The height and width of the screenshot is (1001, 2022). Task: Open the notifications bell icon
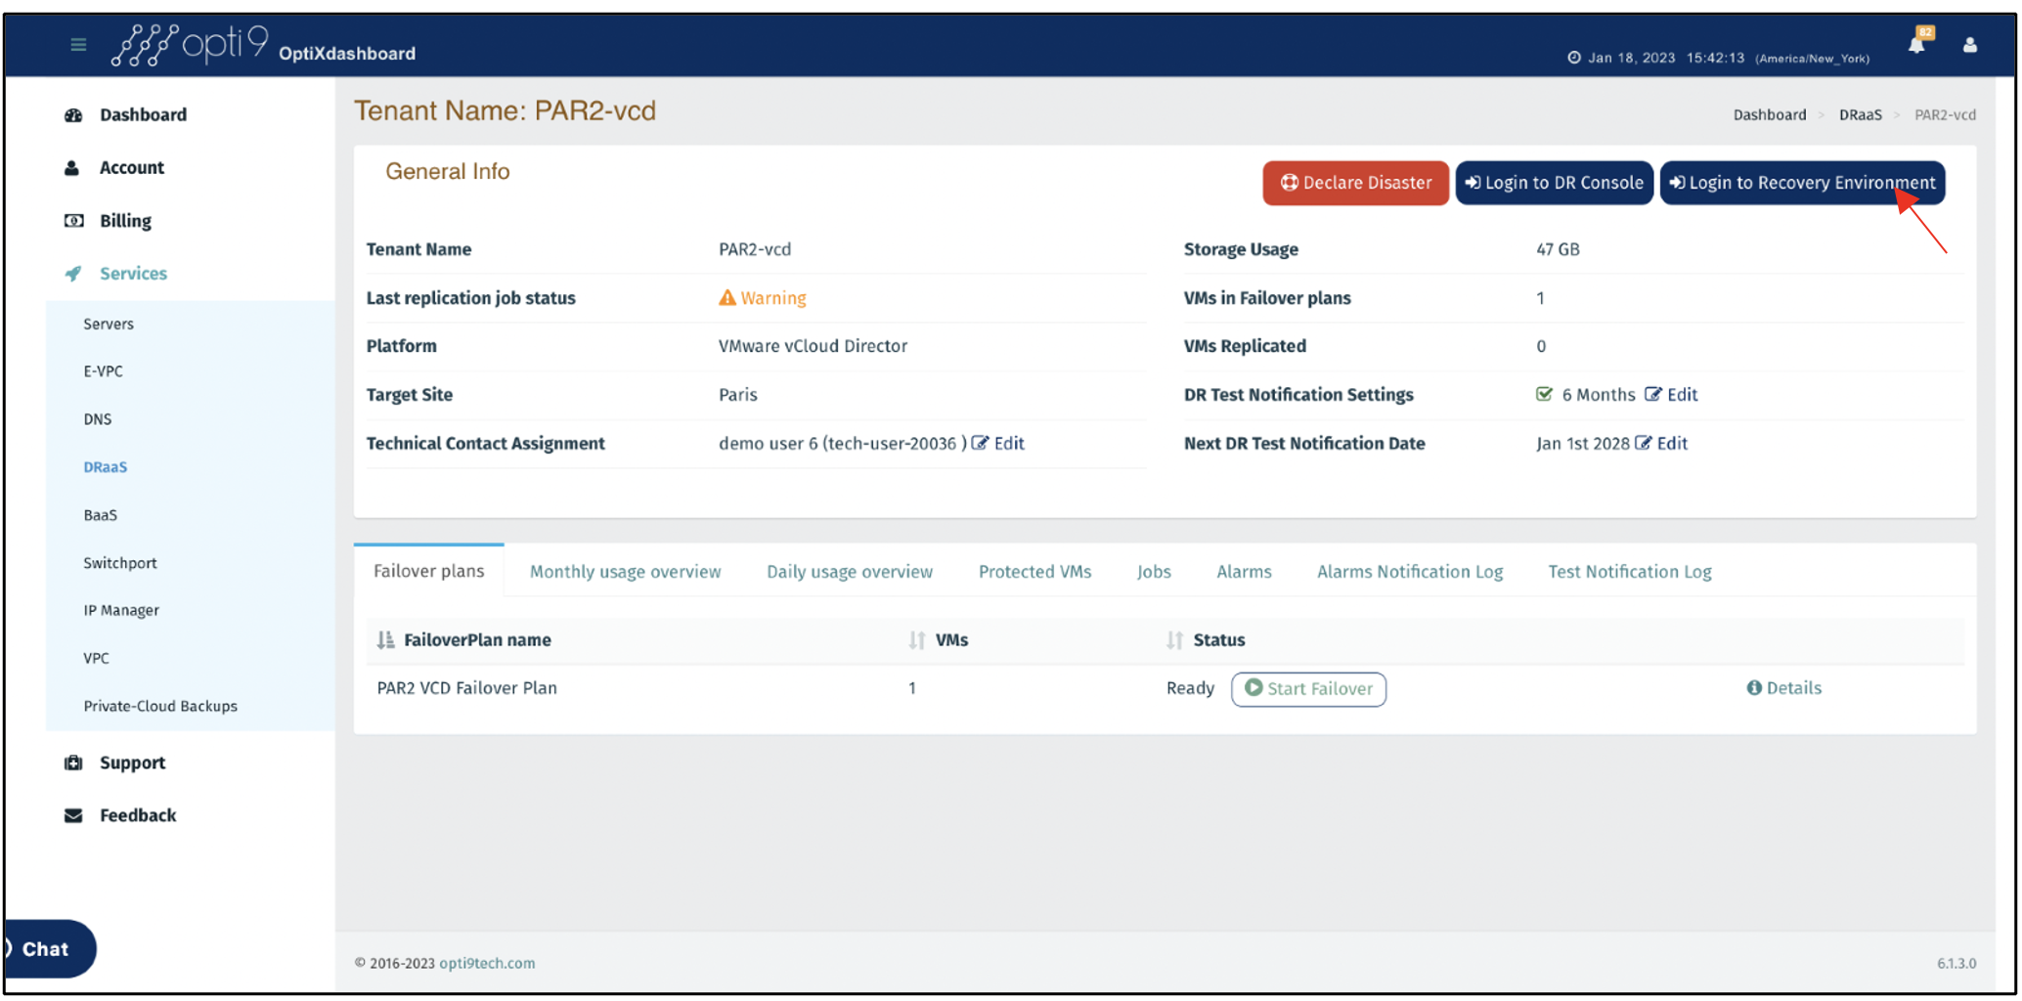pyautogui.click(x=1916, y=44)
